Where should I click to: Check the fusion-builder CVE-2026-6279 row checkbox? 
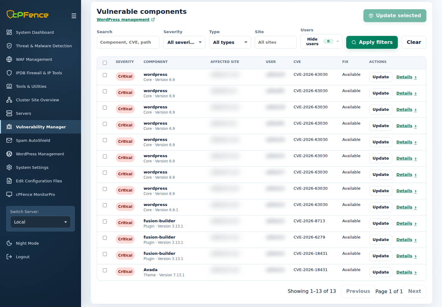105,238
